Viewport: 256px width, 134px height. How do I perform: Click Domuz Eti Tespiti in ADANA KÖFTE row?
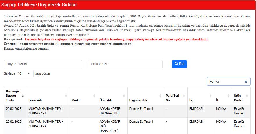(141, 109)
